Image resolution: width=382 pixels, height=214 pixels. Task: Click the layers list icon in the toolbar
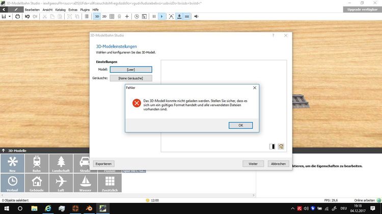(x=87, y=17)
